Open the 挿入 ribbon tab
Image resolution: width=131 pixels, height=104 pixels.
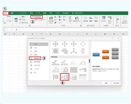point(6,13)
